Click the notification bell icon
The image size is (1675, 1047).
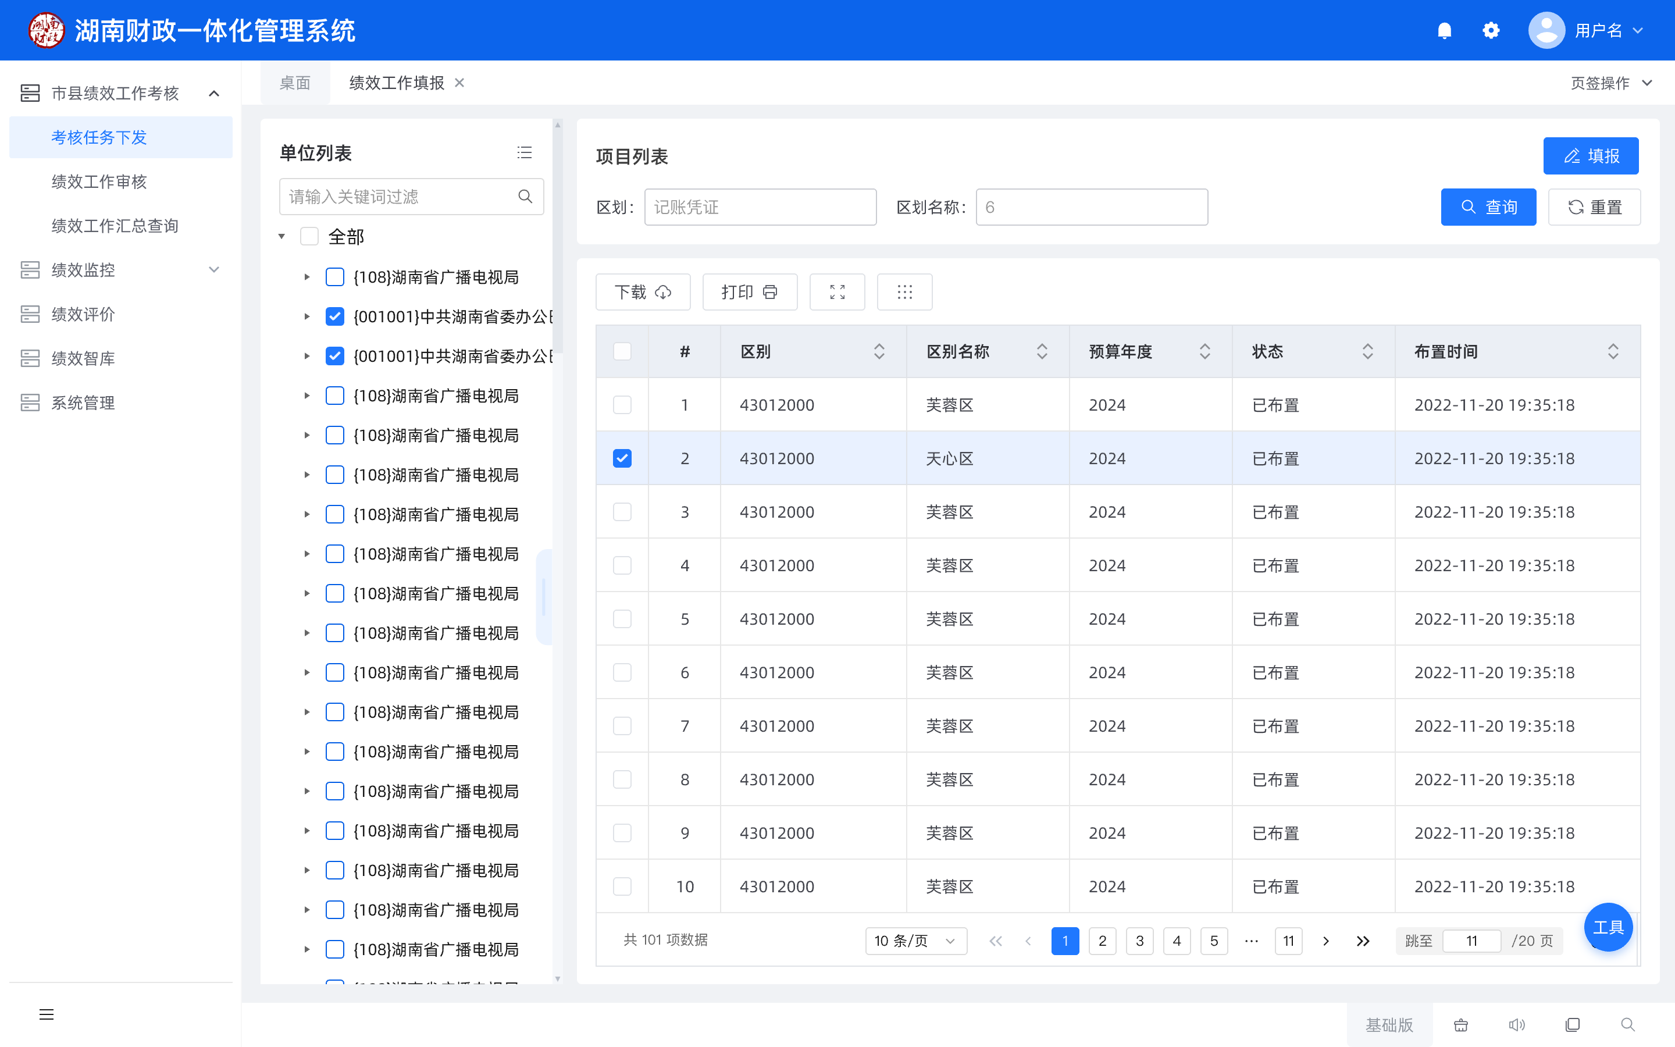pyautogui.click(x=1444, y=30)
